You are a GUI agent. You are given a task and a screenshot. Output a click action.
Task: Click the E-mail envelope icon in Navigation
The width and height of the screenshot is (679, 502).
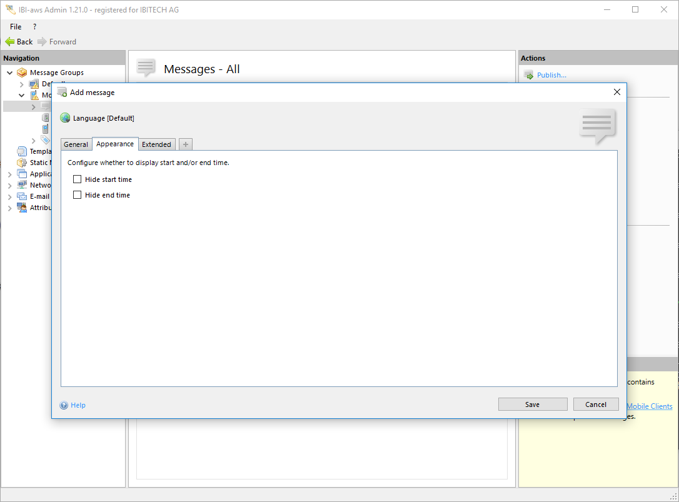coord(23,196)
